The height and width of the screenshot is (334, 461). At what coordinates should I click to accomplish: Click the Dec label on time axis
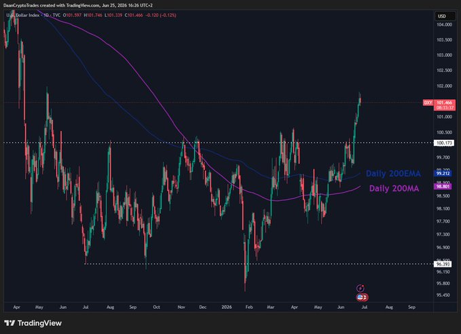coord(202,307)
